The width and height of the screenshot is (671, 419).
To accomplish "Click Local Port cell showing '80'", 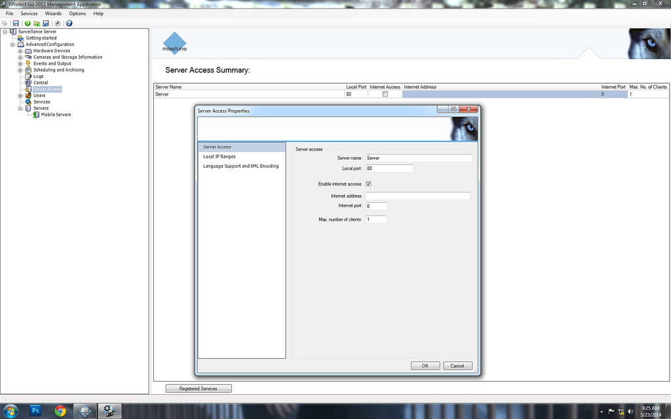I will pos(356,94).
